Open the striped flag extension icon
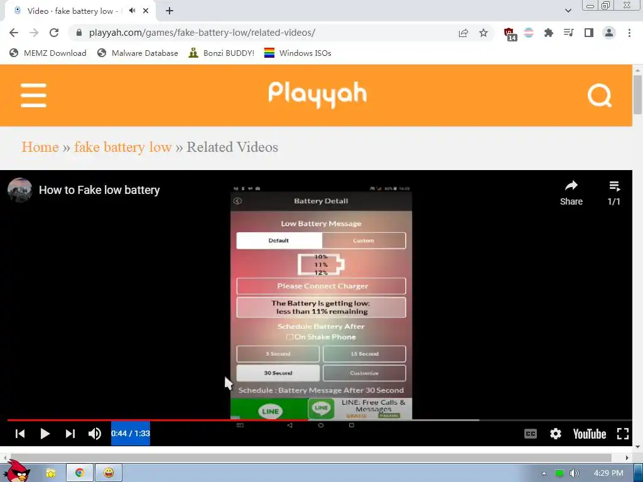 pos(529,33)
